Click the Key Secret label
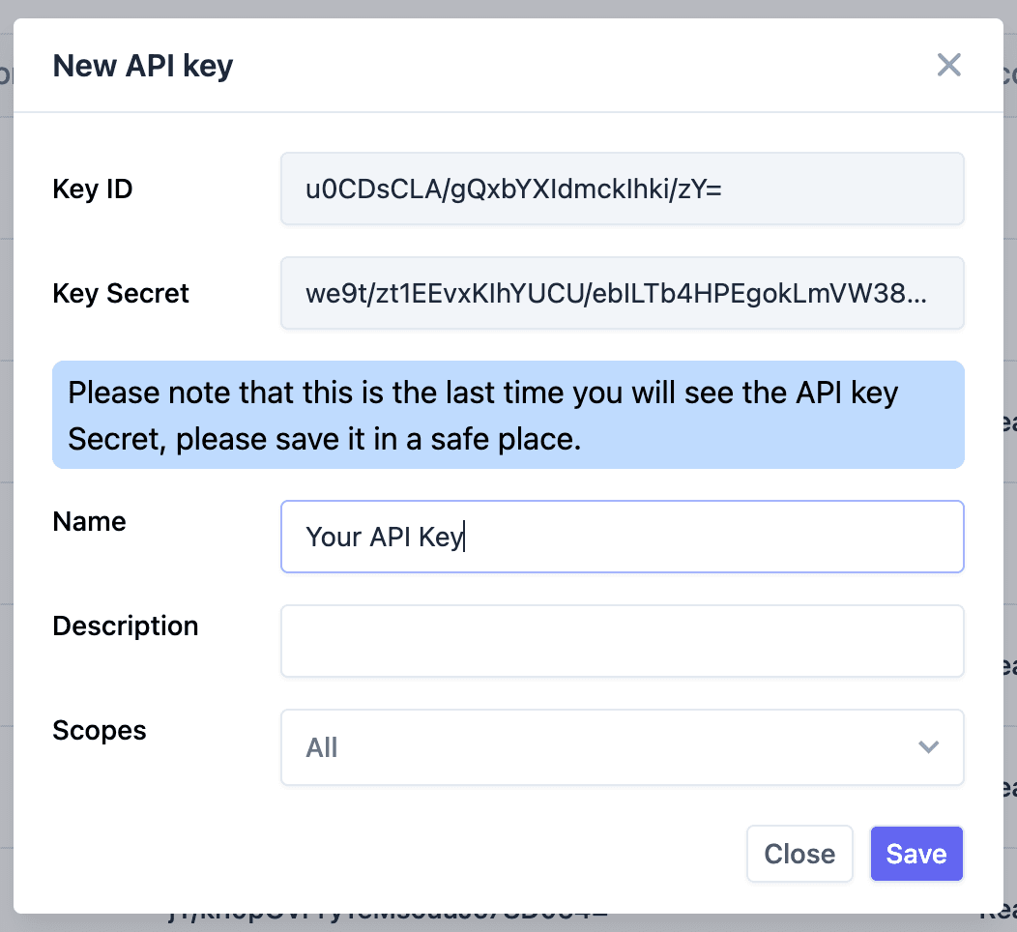This screenshot has width=1017, height=932. [x=120, y=293]
